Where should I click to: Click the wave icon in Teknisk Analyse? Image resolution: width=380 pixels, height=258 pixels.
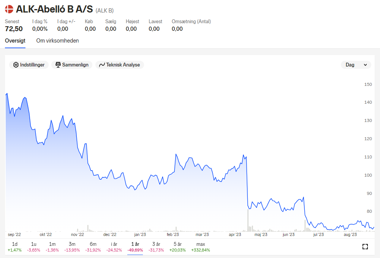102,65
